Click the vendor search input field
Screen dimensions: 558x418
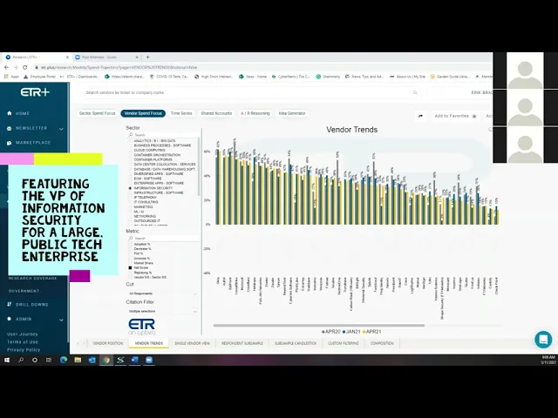pos(248,93)
